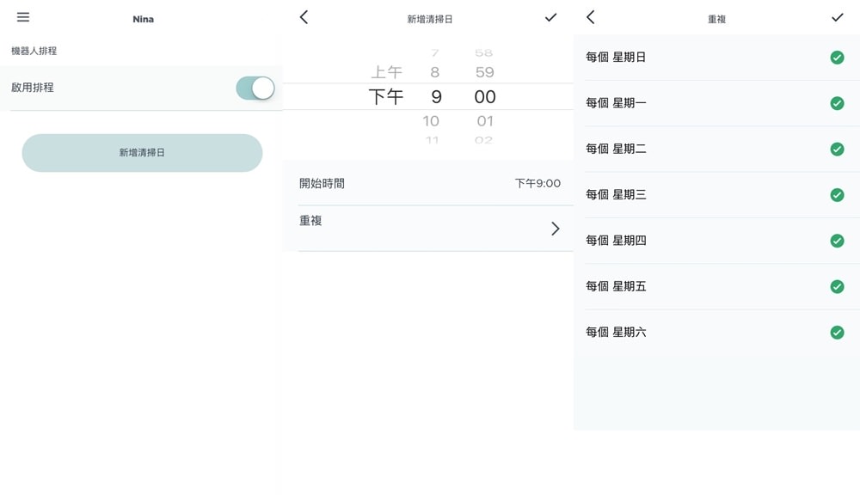The height and width of the screenshot is (495, 860).
Task: Open the hamburger menu beside Nina
Action: coord(23,17)
